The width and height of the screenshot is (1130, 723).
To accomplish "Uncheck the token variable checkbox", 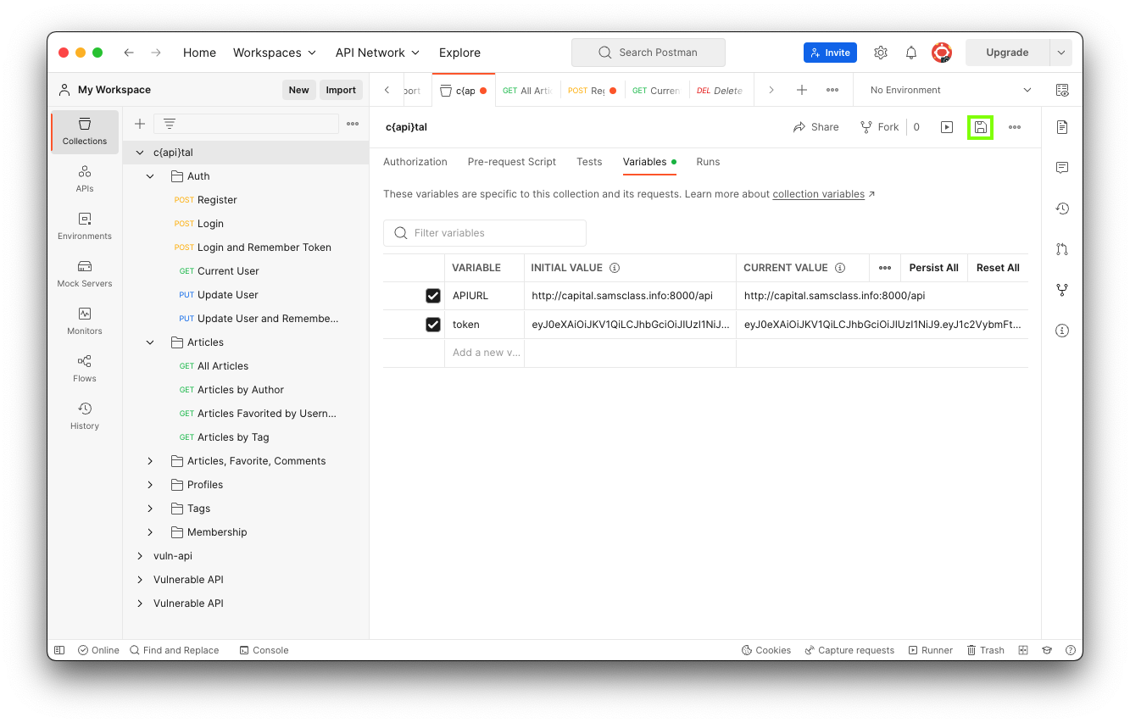I will pyautogui.click(x=433, y=325).
